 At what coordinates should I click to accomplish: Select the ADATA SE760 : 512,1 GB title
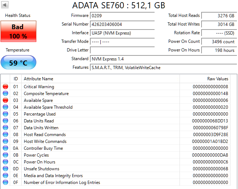pos(119,5)
